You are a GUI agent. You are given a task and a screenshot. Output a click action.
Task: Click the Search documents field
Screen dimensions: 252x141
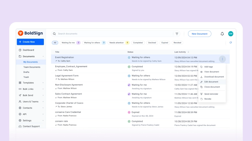(x=112, y=34)
